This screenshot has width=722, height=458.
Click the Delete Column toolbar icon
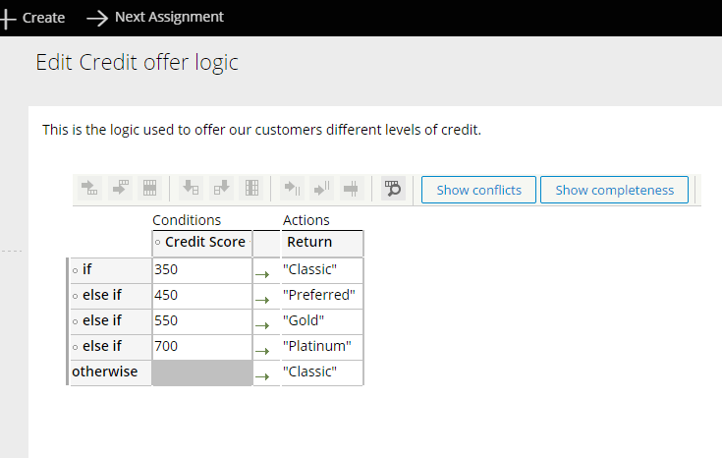coord(251,188)
